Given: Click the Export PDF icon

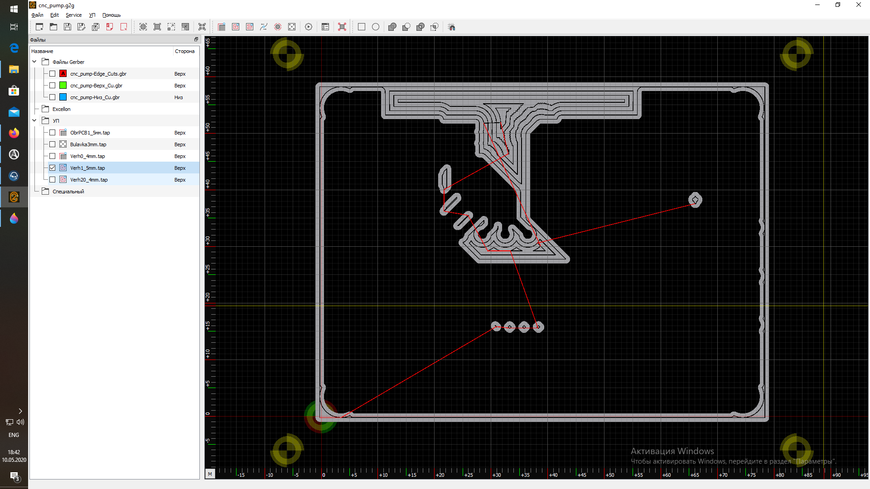Looking at the screenshot, I should (x=110, y=27).
